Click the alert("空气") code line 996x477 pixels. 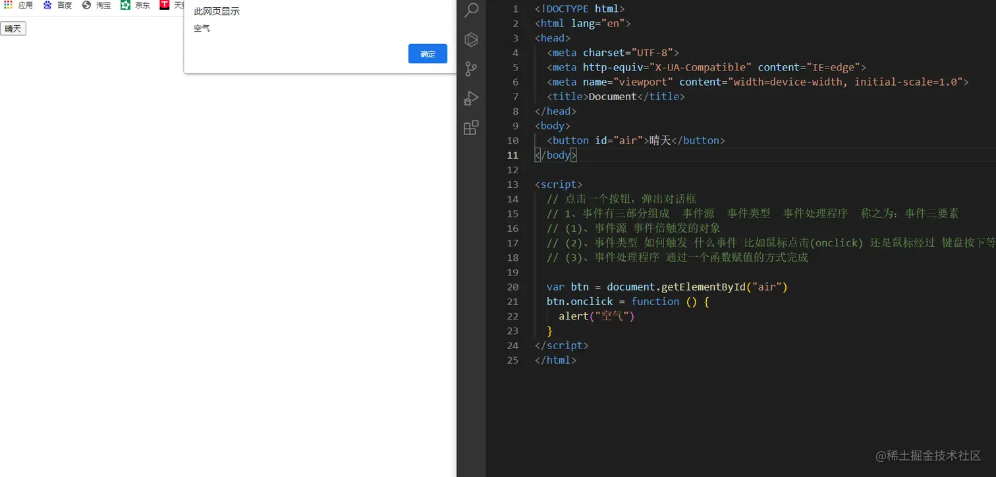pos(596,316)
